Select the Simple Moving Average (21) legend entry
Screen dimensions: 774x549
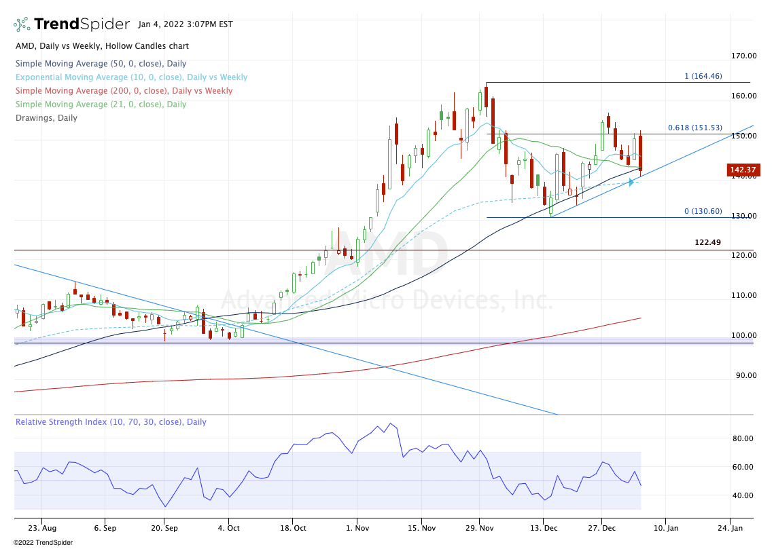(x=101, y=105)
